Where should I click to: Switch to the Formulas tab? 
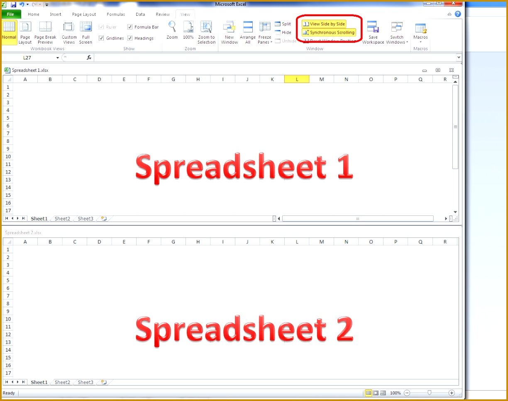[116, 15]
